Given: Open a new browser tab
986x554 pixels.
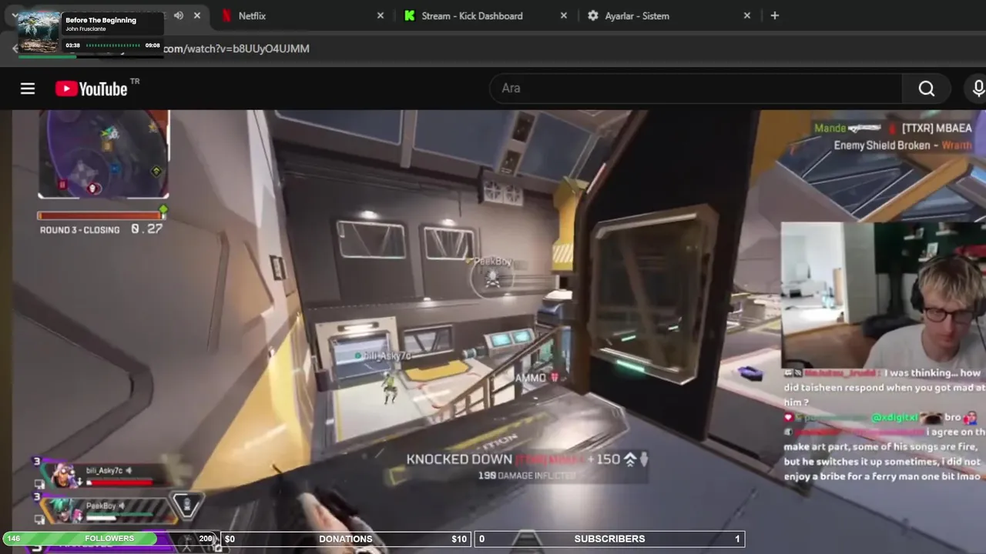Looking at the screenshot, I should tap(775, 15).
